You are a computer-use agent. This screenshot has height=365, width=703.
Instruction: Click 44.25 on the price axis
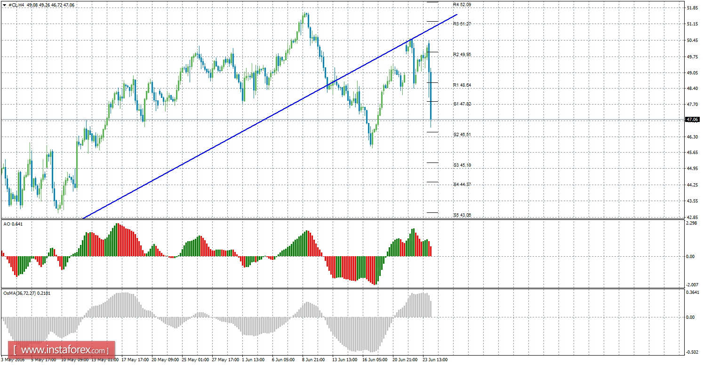pyautogui.click(x=692, y=185)
